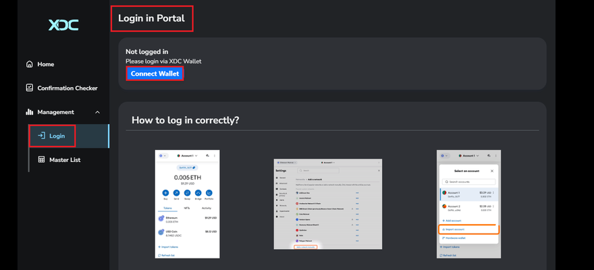The width and height of the screenshot is (594, 270).
Task: Switch to the Activity tab in wallet screenshot
Action: pyautogui.click(x=207, y=208)
